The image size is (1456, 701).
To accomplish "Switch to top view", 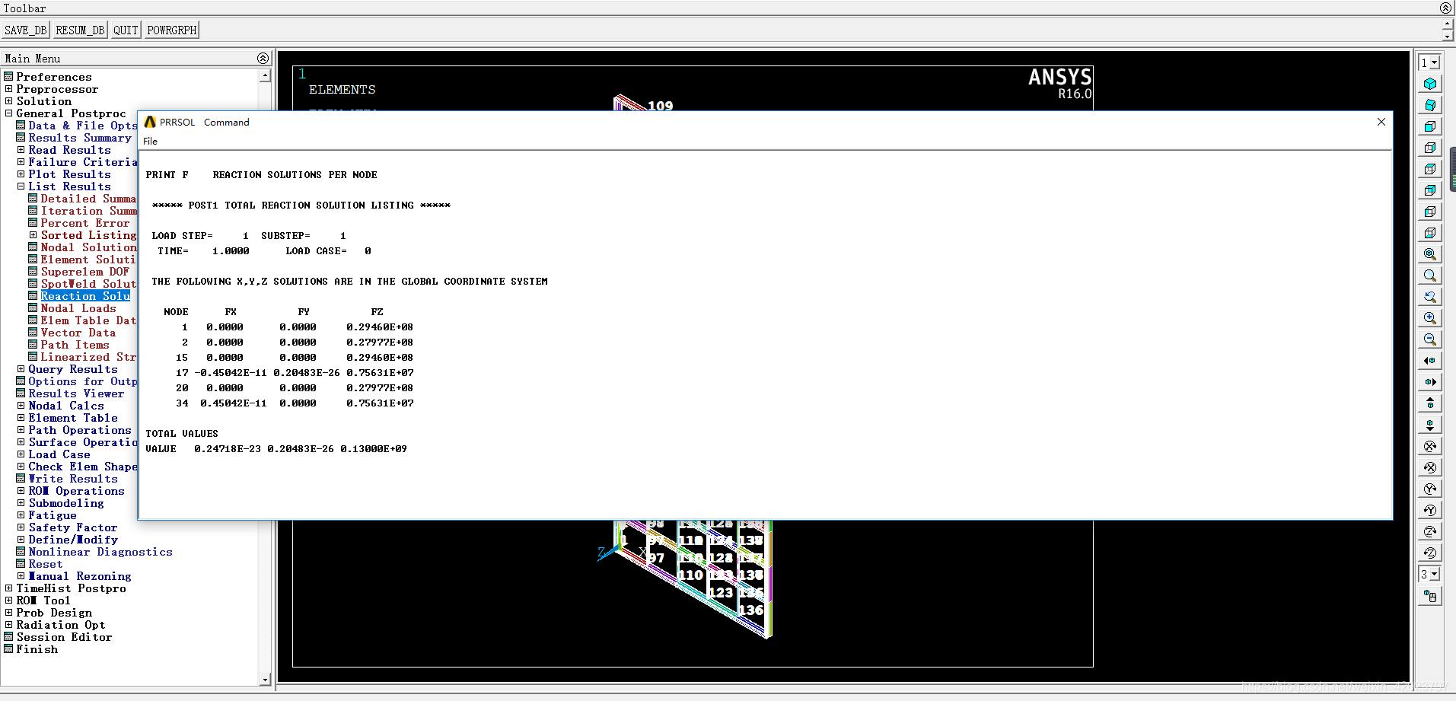I will (1429, 169).
